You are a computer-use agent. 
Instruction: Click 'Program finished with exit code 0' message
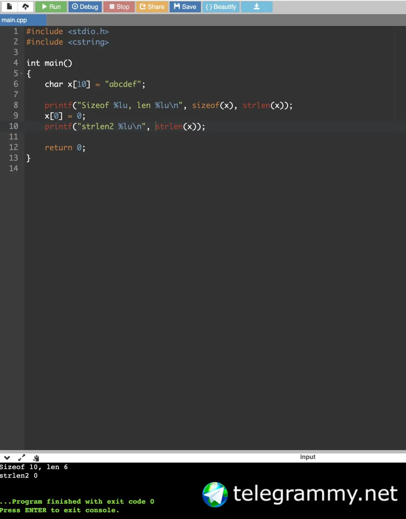pyautogui.click(x=77, y=502)
